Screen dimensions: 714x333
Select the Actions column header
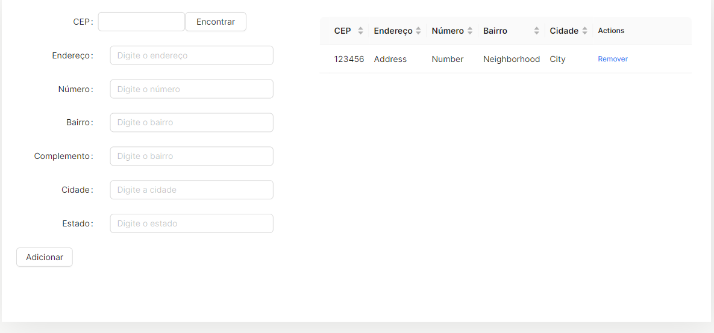pyautogui.click(x=611, y=31)
